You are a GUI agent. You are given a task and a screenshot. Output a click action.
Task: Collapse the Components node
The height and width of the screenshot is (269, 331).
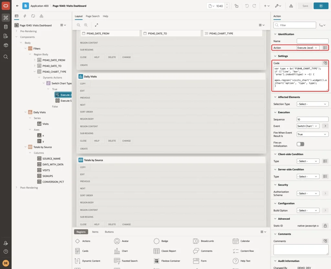click(x=16, y=37)
